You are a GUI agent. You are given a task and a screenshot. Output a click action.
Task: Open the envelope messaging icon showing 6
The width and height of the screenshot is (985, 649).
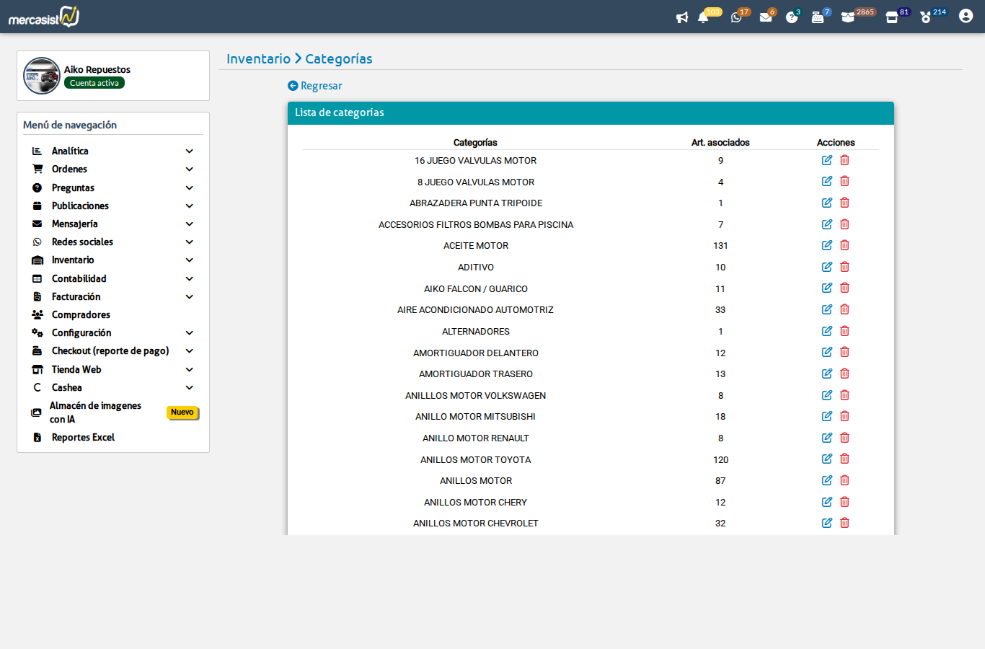(765, 16)
